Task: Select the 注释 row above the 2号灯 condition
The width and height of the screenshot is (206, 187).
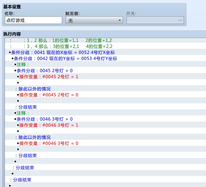Action: pyautogui.click(x=105, y=65)
